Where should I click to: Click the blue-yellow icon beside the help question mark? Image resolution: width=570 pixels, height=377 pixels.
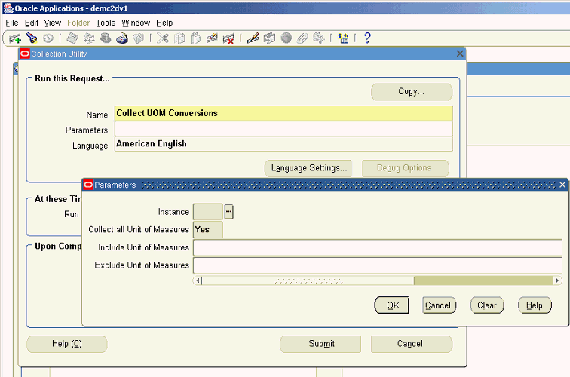[x=343, y=38]
